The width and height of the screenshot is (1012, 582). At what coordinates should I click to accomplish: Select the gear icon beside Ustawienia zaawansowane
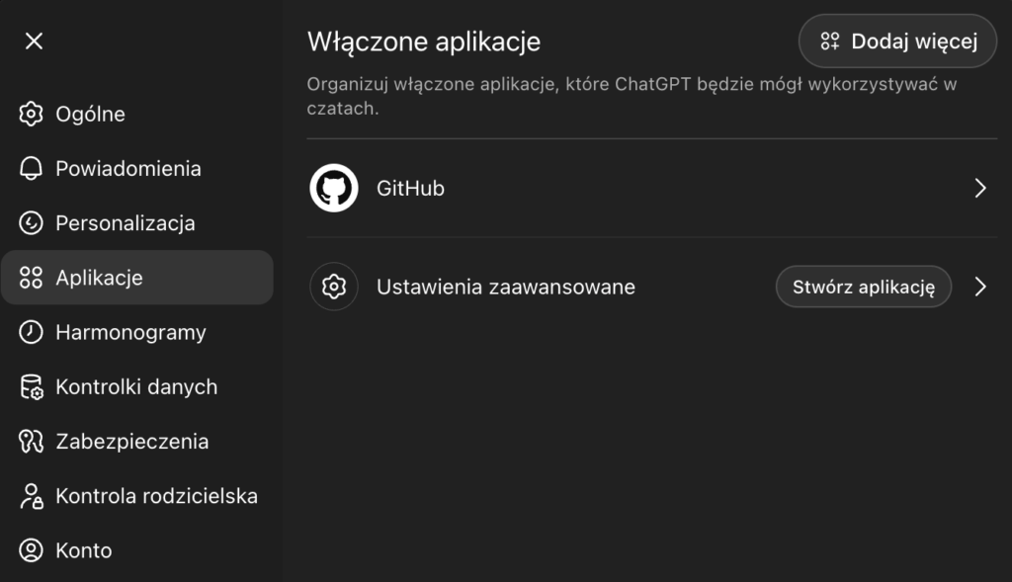[334, 287]
